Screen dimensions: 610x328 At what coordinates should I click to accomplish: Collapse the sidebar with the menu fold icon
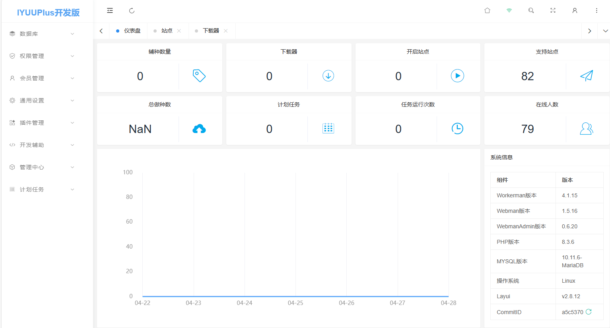click(x=110, y=11)
